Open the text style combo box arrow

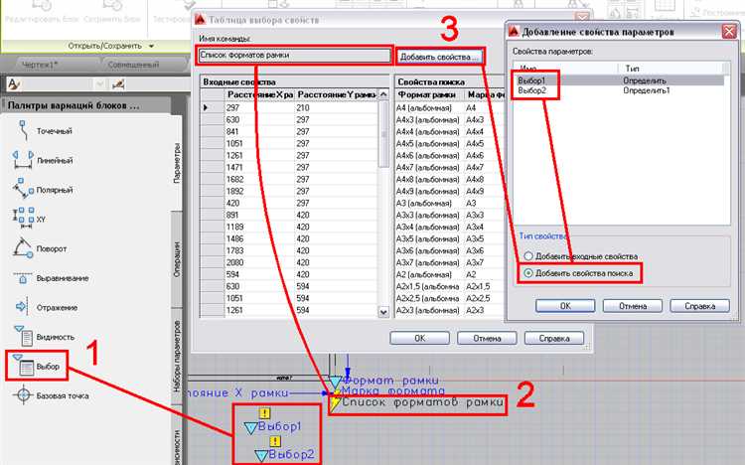coord(99,84)
